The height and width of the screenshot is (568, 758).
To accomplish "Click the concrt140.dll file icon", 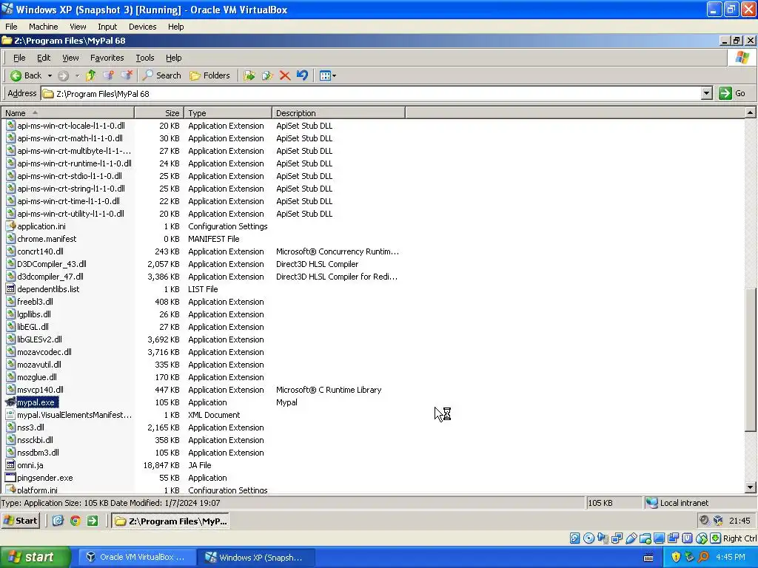I will (x=10, y=251).
